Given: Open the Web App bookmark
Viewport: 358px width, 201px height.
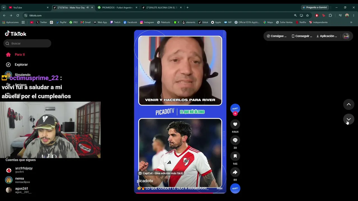Looking at the screenshot, I should pyautogui.click(x=100, y=22).
